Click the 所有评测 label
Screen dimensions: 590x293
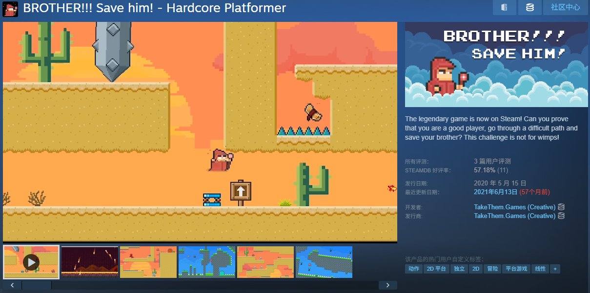point(416,161)
